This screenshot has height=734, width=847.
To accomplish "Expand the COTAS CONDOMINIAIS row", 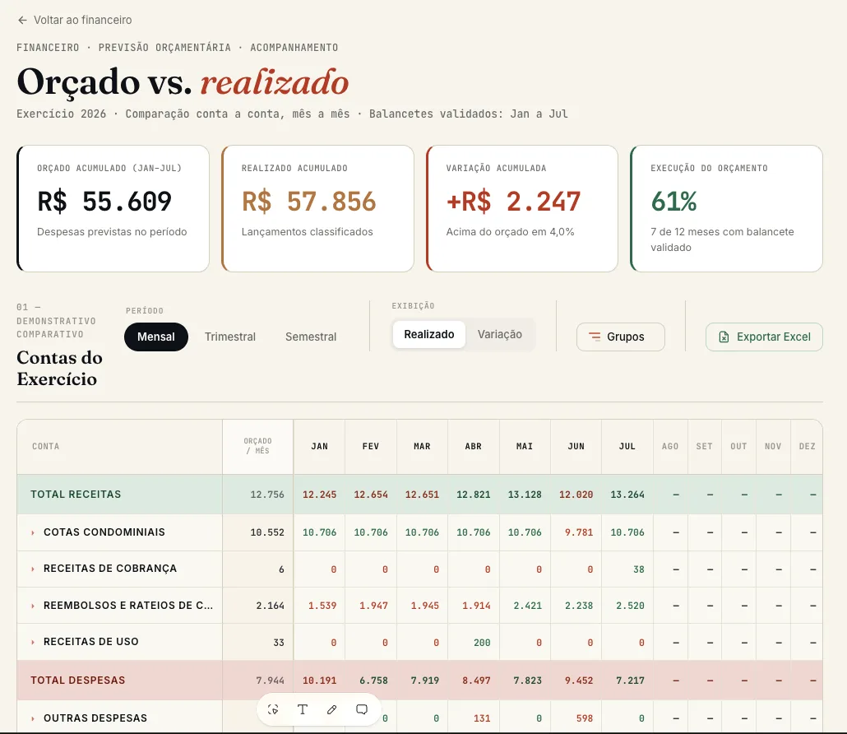I will 33,532.
